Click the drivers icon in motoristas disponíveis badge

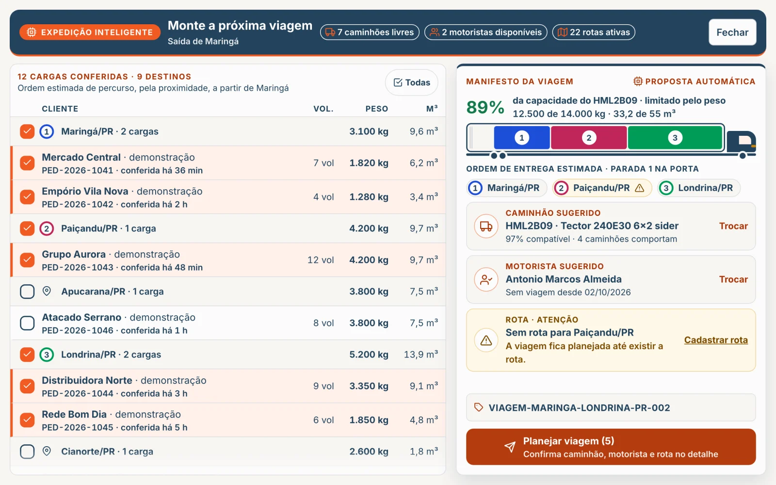pos(435,32)
